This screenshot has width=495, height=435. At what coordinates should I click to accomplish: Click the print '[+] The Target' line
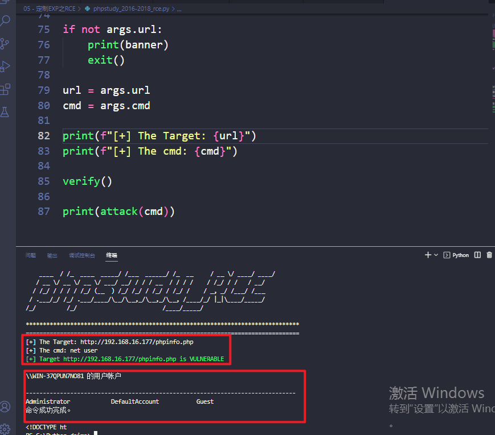tap(159, 136)
